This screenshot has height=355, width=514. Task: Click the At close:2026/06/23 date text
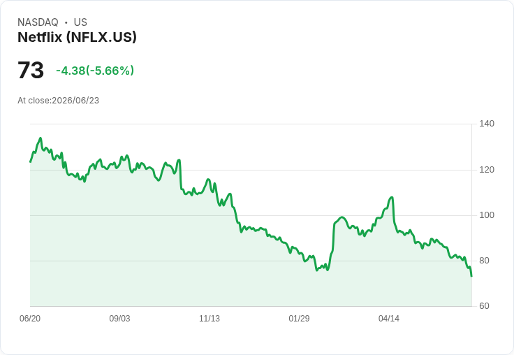pyautogui.click(x=59, y=101)
